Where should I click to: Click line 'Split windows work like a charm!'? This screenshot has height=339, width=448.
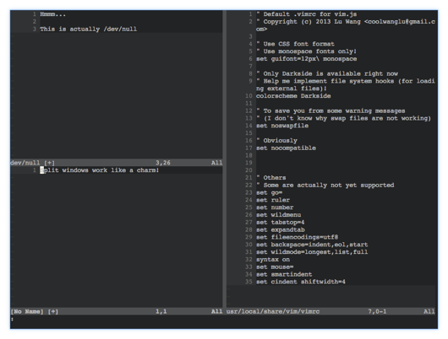click(x=100, y=170)
